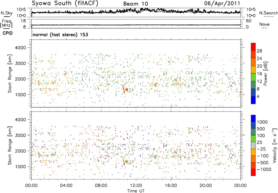Click time axis label '04:00'
The image size is (278, 193).
[x=66, y=186]
